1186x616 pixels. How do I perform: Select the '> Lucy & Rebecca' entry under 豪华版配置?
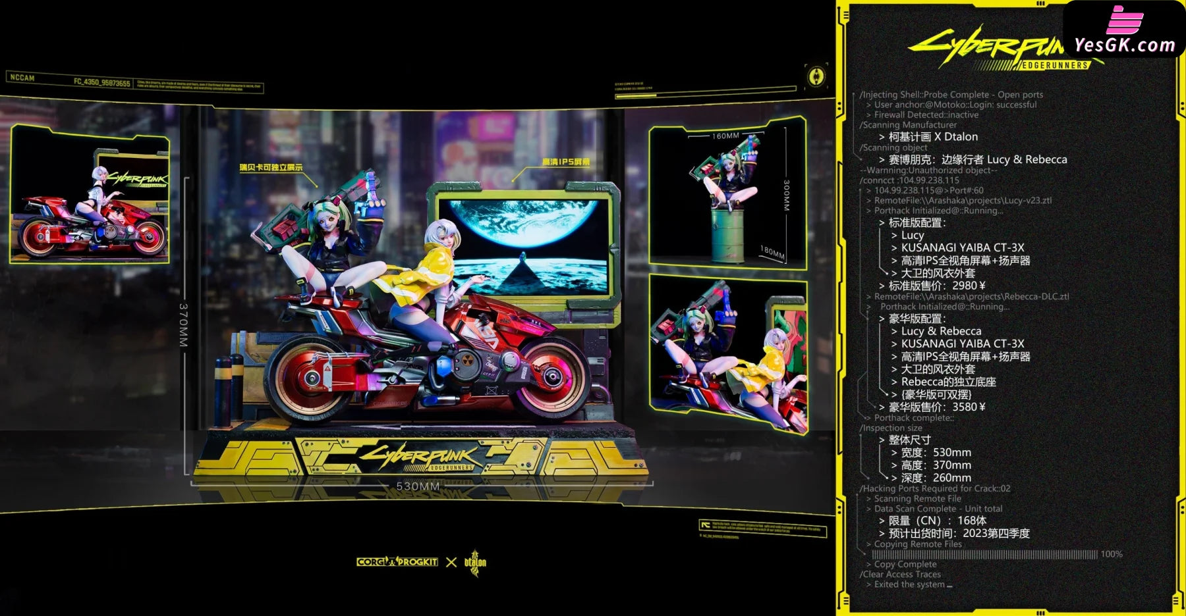pos(936,331)
